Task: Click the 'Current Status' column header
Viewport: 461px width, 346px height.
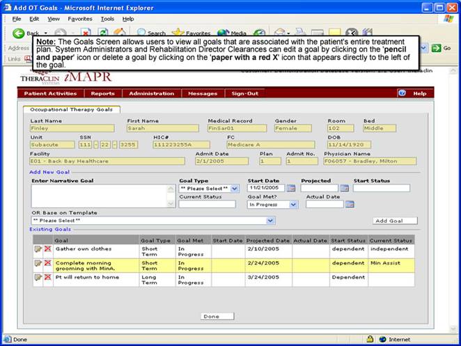Action: click(x=391, y=240)
